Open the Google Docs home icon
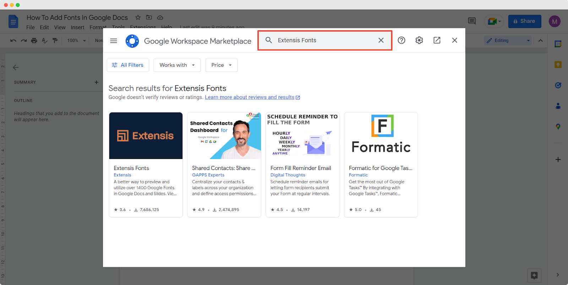 click(13, 22)
